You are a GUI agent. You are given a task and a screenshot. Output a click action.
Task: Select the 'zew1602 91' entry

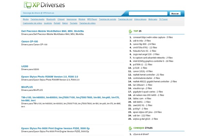142,105
